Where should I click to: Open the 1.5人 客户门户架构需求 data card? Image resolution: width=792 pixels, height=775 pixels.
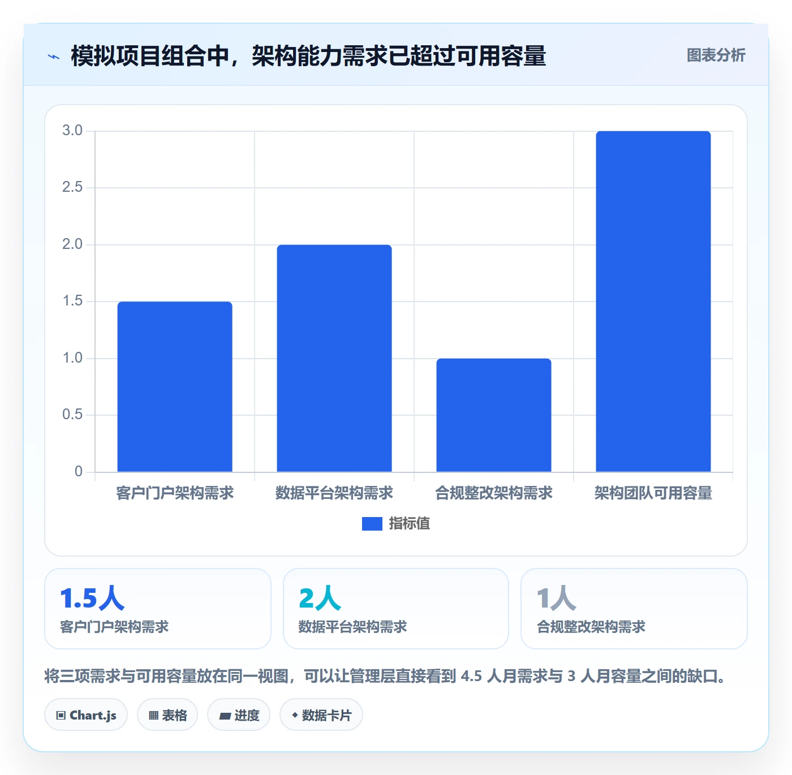coord(158,609)
